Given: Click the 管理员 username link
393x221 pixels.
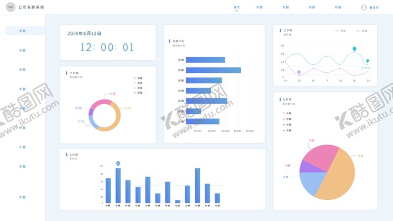Looking at the screenshot, I should coord(374,8).
